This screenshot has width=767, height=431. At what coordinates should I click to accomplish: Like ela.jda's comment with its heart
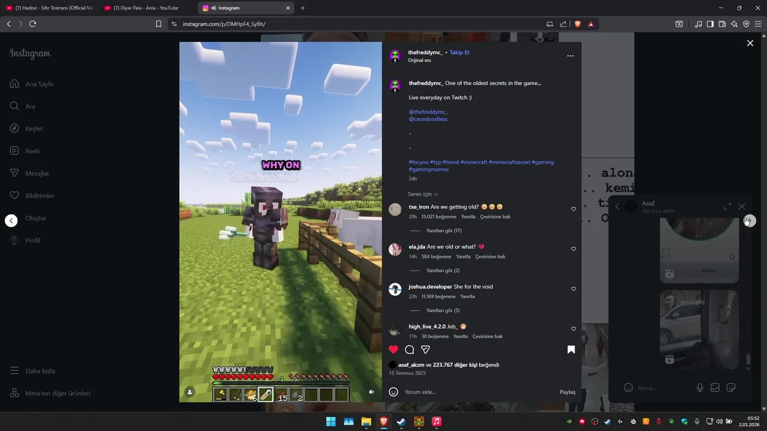[573, 249]
